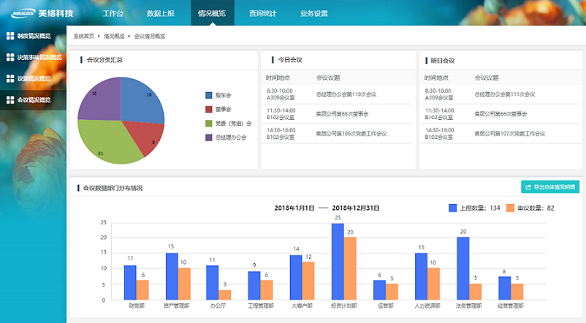Viewport: 586px width, 323px height.
Task: Click the grid icon beside 会议情况概览
Action: coord(9,99)
